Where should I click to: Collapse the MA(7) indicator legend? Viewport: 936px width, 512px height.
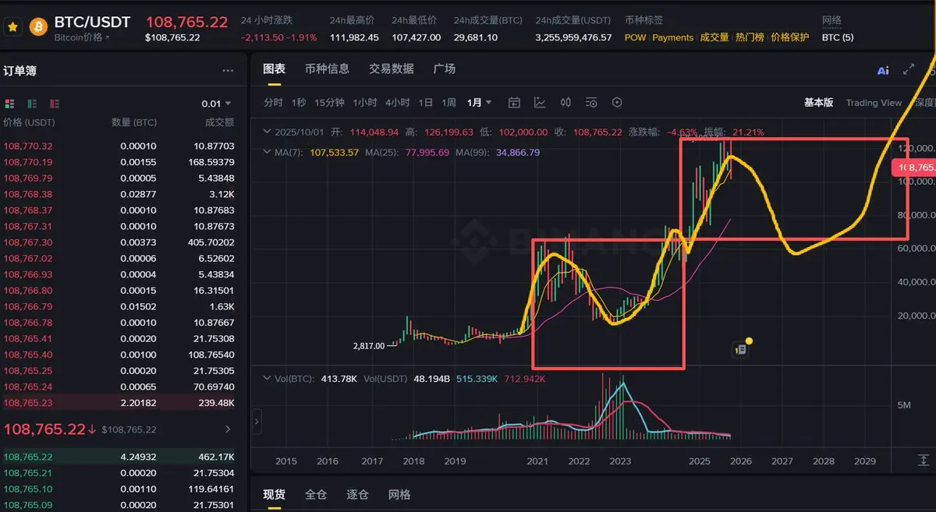pyautogui.click(x=268, y=152)
